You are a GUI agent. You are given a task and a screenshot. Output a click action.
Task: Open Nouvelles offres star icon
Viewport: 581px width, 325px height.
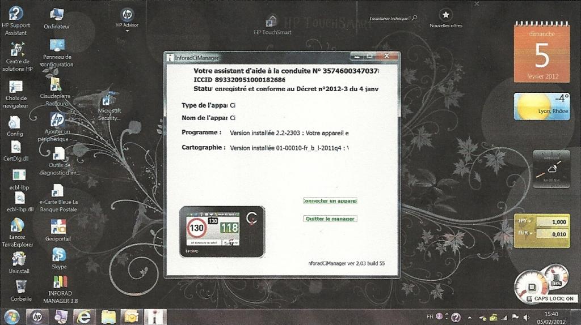pos(446,15)
